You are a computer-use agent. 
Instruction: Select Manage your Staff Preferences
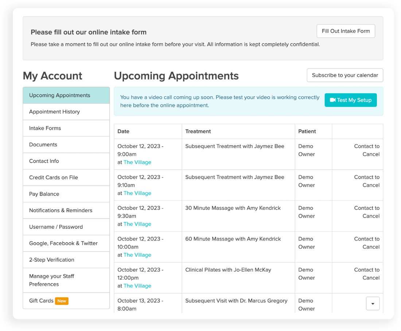click(x=66, y=280)
